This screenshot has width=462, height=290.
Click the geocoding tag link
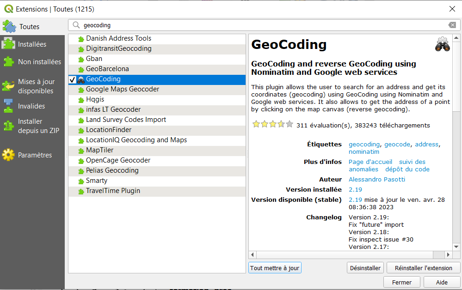pyautogui.click(x=364, y=145)
